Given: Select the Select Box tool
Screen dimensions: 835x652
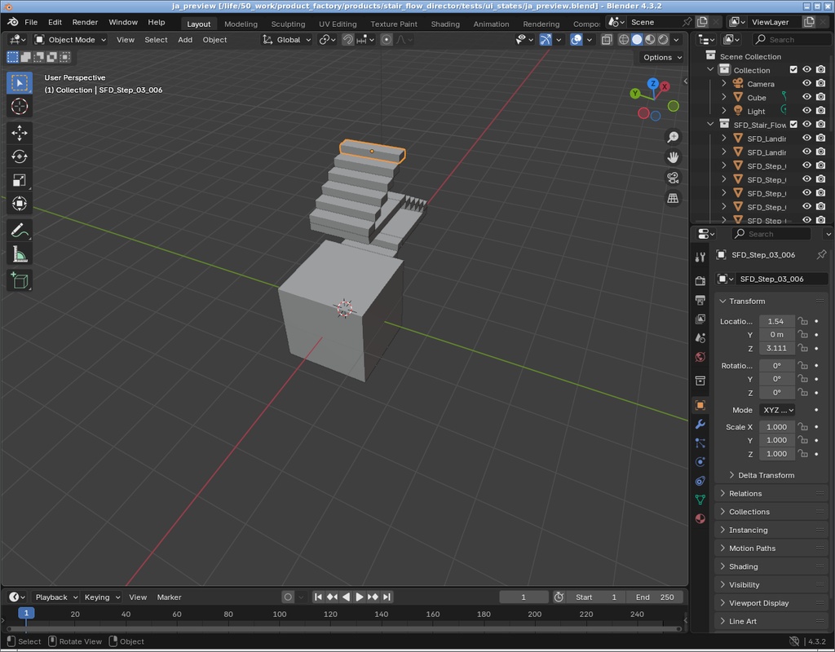Looking at the screenshot, I should 20,83.
